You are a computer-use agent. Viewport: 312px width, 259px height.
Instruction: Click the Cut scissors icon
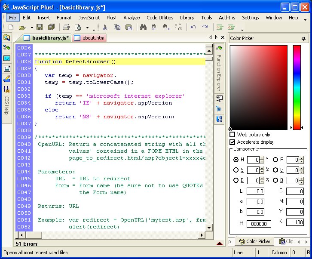105,27
